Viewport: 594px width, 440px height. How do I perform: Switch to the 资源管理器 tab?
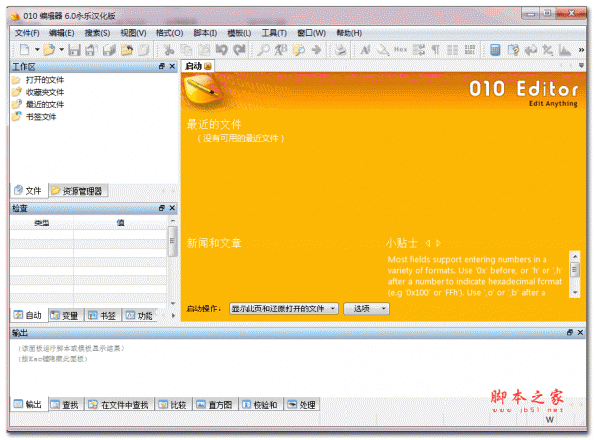click(78, 190)
